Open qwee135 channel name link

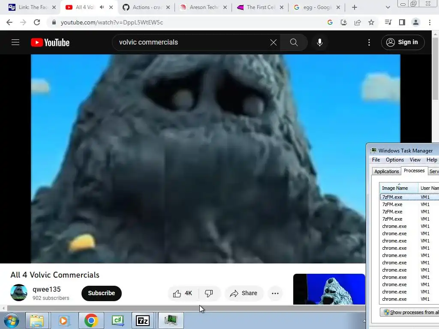[46, 289]
